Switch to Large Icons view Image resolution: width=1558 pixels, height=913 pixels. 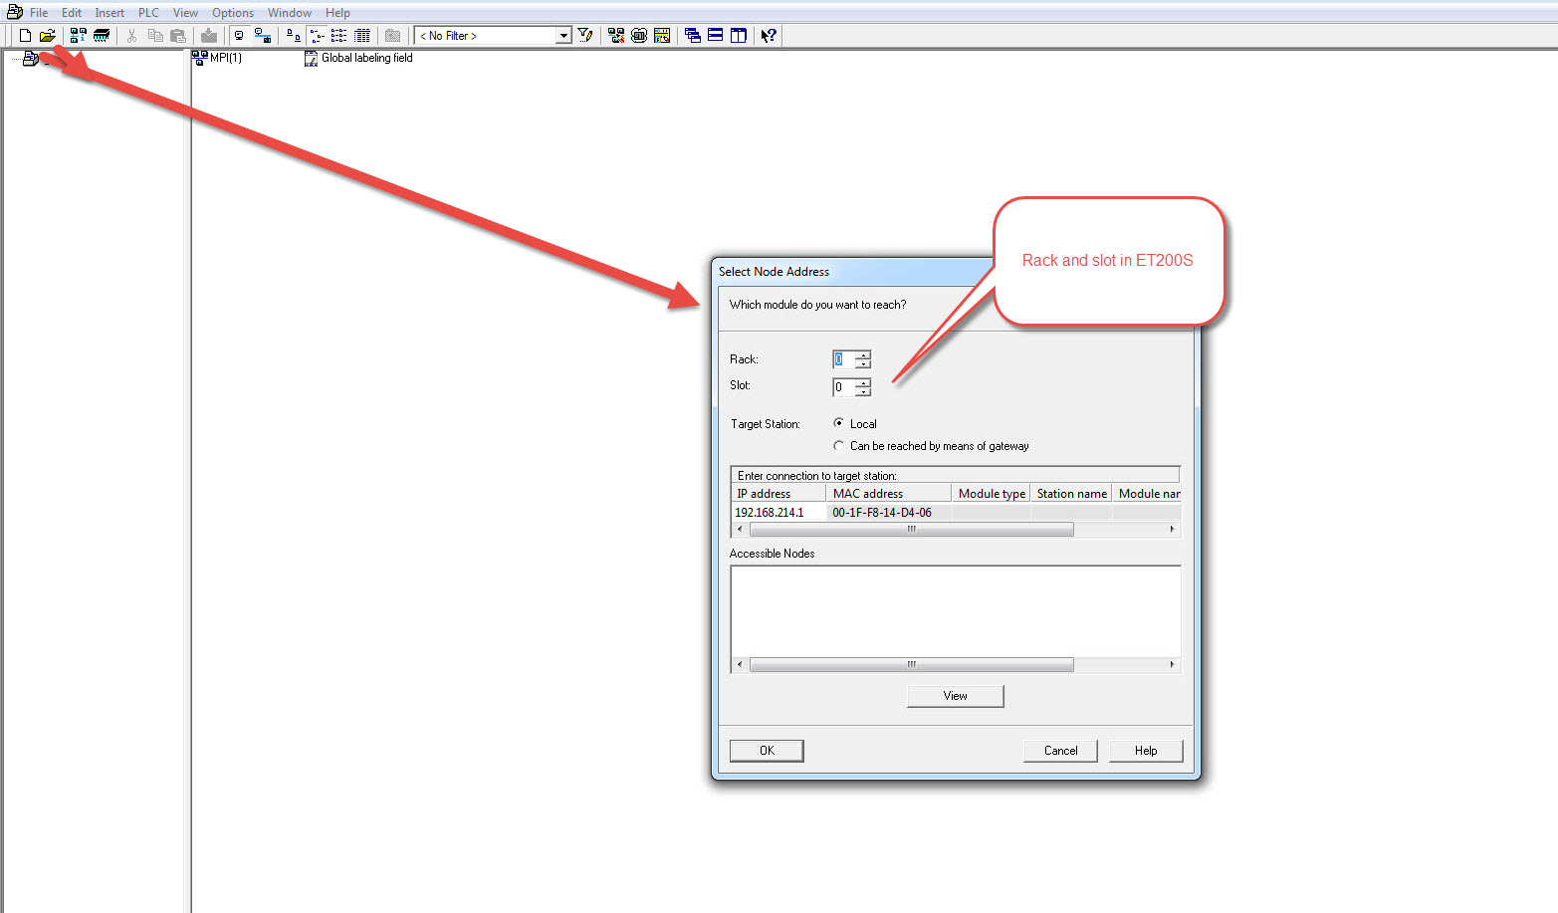coord(294,36)
